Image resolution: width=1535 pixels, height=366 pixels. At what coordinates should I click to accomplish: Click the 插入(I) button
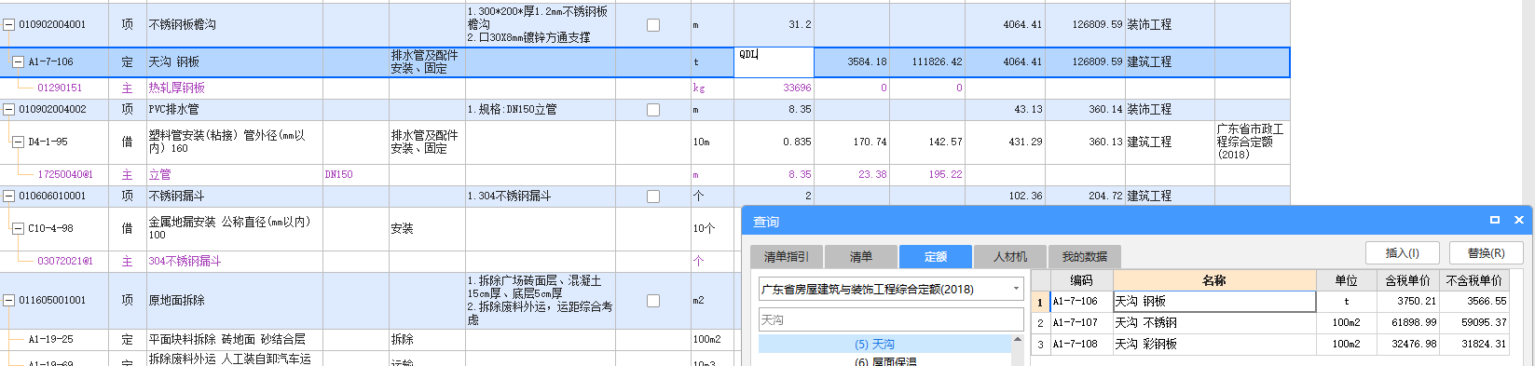[x=1402, y=253]
